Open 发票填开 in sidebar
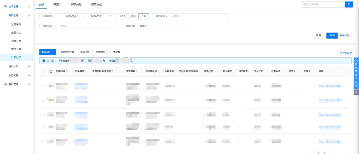359x154 pixels. pyautogui.click(x=16, y=25)
